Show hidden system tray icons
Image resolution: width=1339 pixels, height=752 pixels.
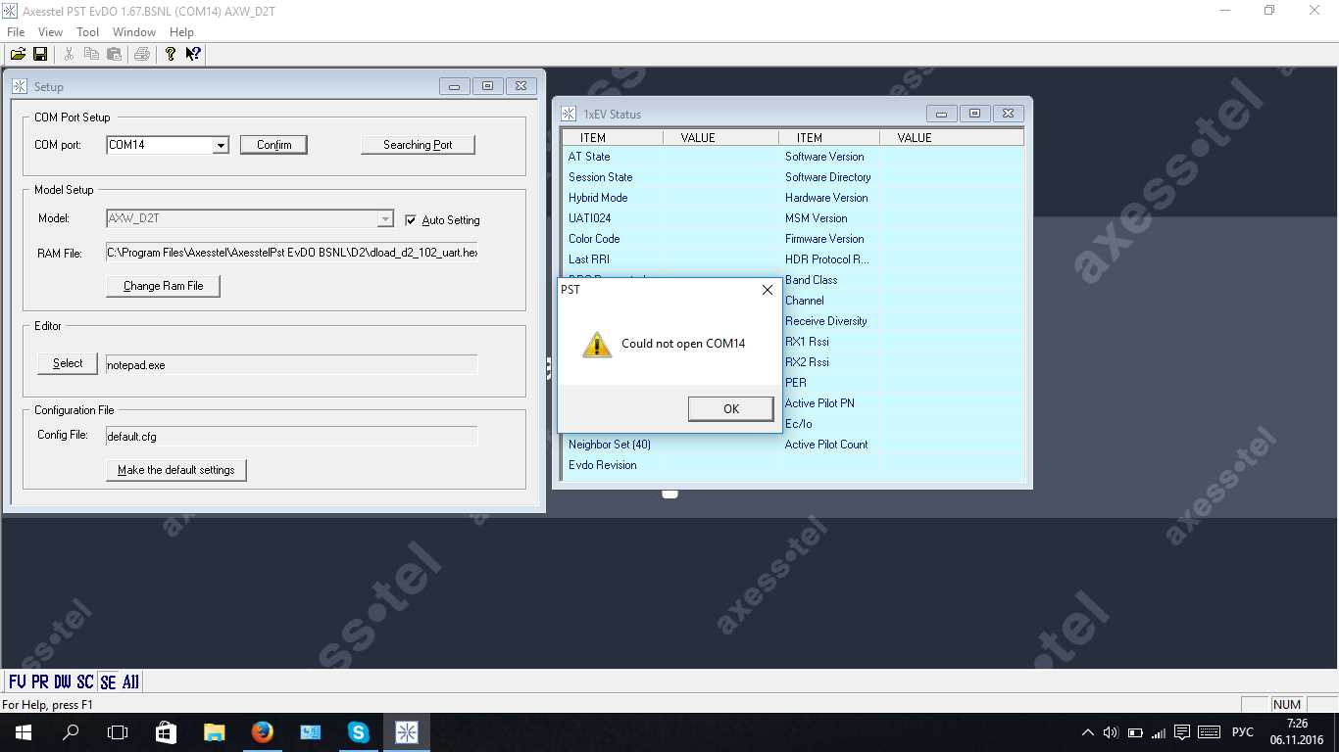point(1088,732)
